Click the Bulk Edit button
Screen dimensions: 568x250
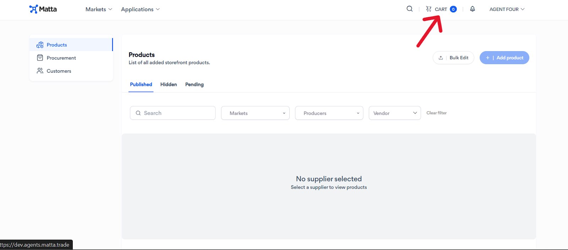pos(453,58)
